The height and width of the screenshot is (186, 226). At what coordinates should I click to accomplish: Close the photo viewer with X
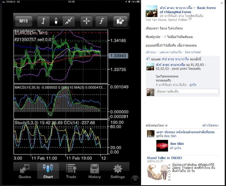[222, 3]
